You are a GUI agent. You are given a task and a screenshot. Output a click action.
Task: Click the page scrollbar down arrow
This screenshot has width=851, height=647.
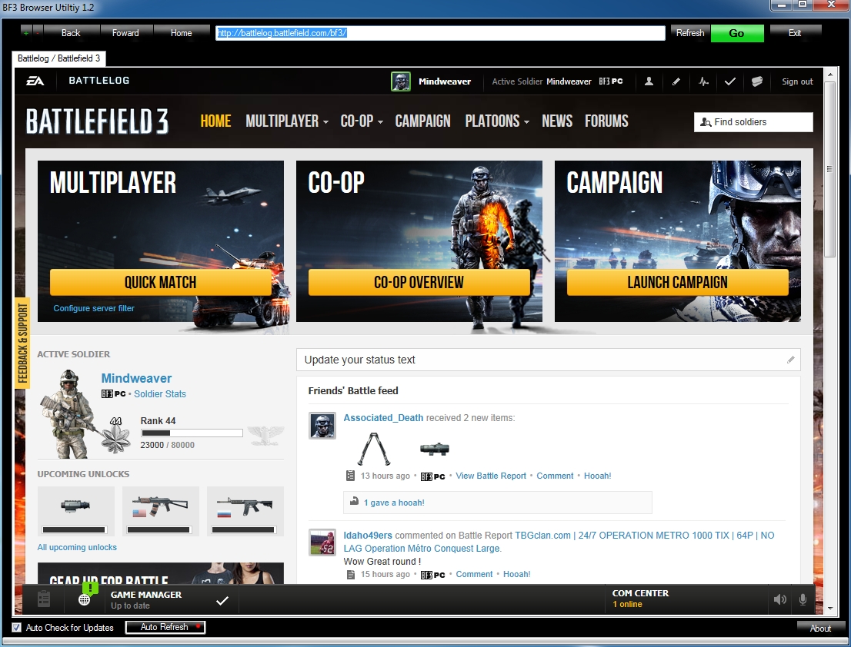829,609
